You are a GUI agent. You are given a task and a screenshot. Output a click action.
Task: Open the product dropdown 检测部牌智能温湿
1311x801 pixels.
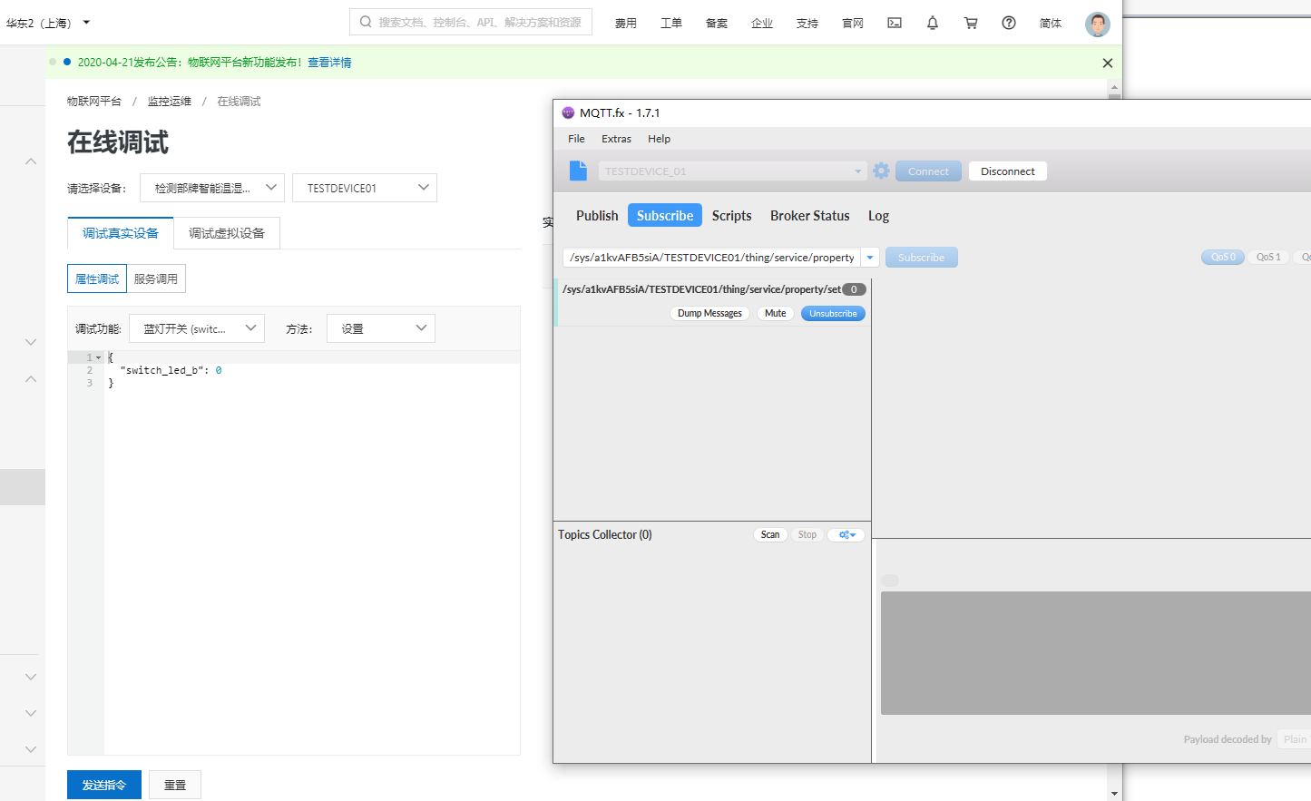tap(212, 188)
